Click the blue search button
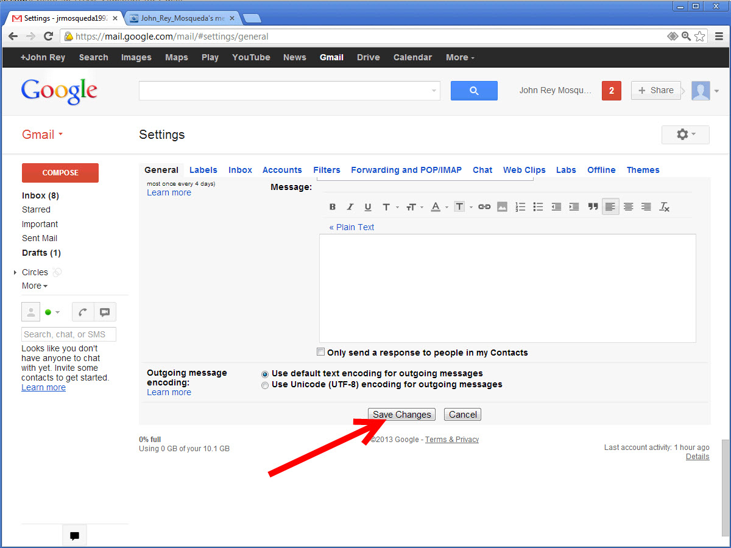 (x=474, y=91)
